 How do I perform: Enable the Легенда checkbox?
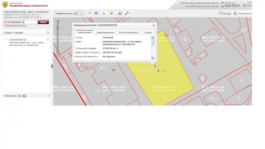(221, 13)
